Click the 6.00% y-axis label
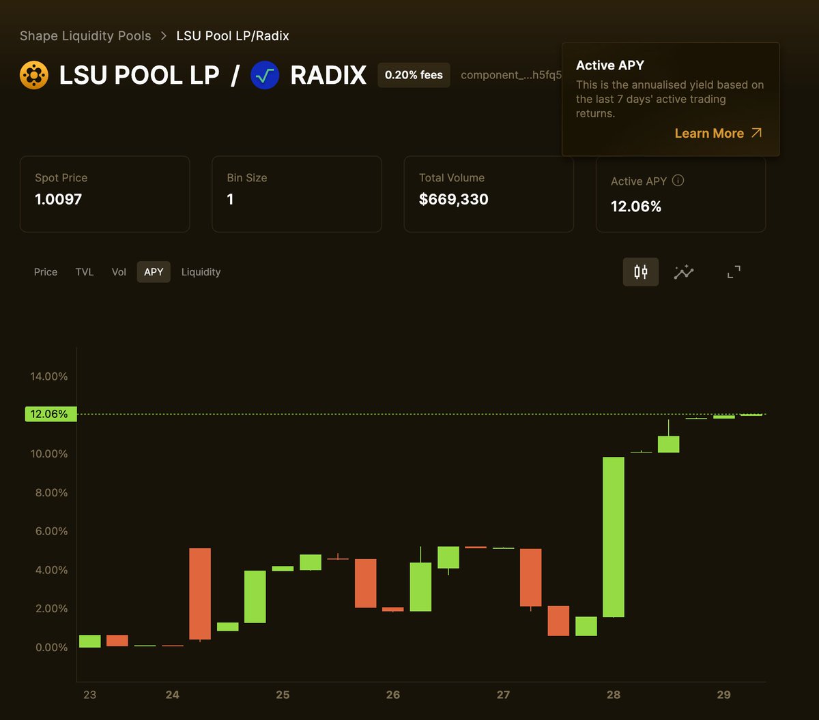819x720 pixels. [51, 531]
